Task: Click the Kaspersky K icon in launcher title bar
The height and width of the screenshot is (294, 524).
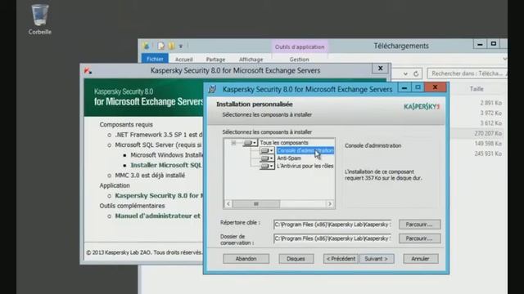Action: (88, 70)
